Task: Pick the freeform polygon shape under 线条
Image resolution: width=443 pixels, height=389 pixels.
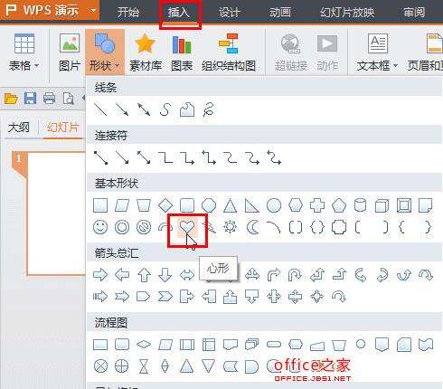Action: pos(187,109)
